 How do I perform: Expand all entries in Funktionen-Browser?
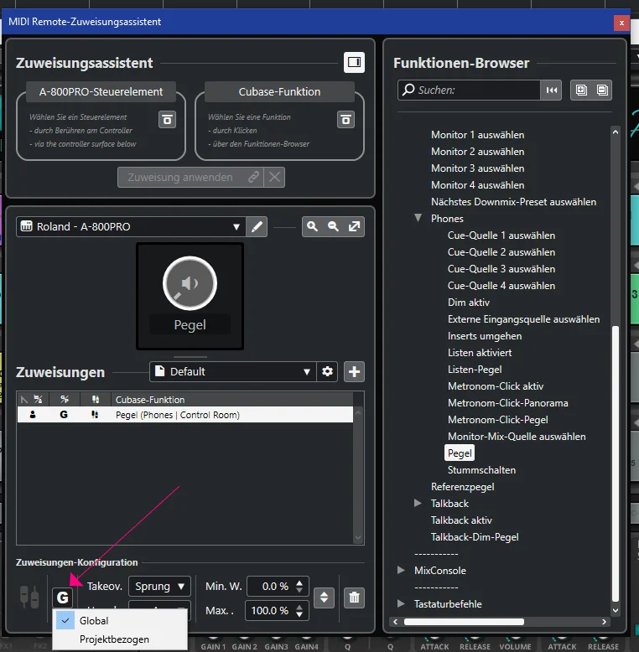(581, 91)
